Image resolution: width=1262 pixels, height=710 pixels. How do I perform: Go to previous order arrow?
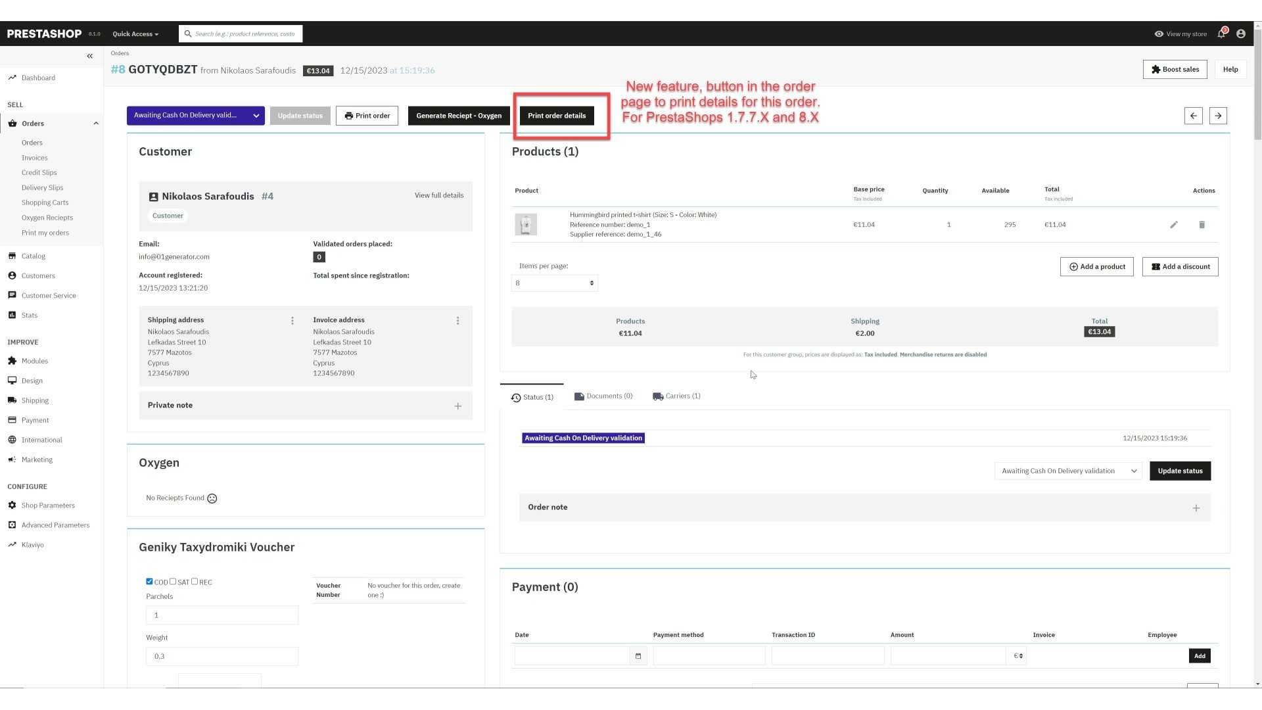1194,116
